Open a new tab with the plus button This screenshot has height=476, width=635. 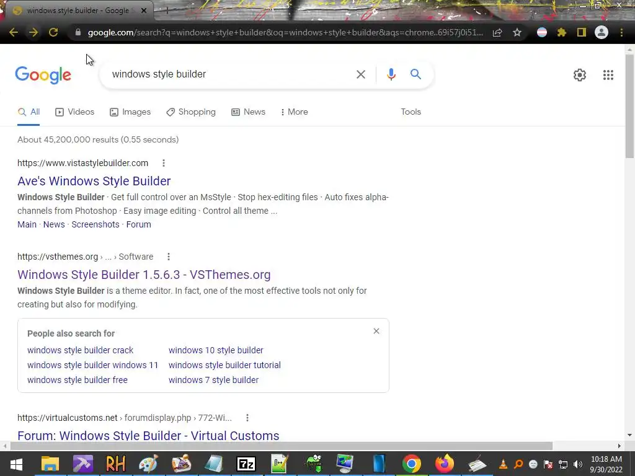(x=167, y=11)
